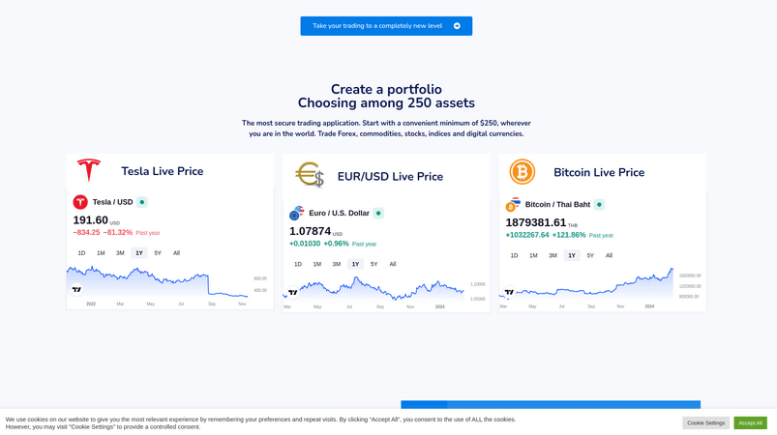The image size is (777, 435).
Task: Click the round Tesla symbol beside Tesla / USD
Action: tap(80, 202)
